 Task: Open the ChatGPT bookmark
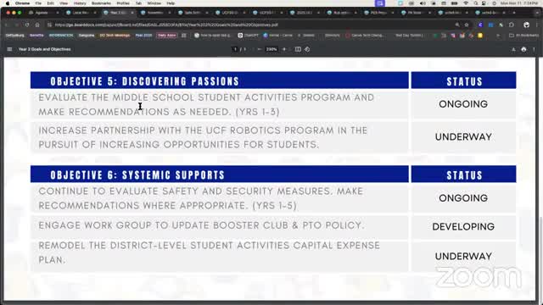[249, 36]
